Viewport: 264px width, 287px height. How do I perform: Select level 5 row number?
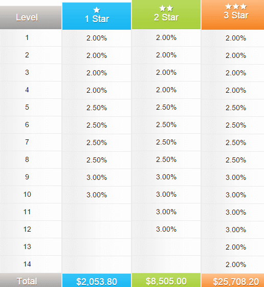pos(27,107)
